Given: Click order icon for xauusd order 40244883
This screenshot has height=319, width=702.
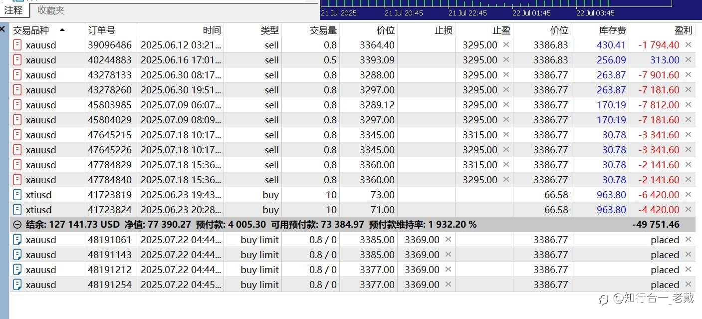Looking at the screenshot, I should [17, 60].
